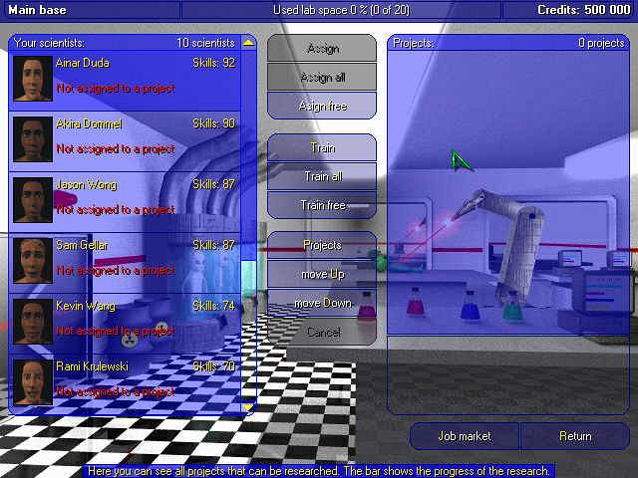Click the Assign free button
The width and height of the screenshot is (638, 478).
click(x=322, y=106)
